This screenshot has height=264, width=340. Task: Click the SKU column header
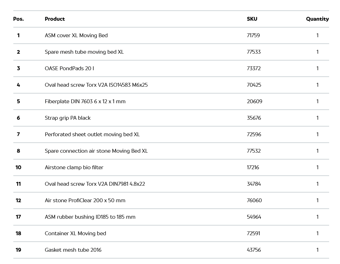pos(252,19)
